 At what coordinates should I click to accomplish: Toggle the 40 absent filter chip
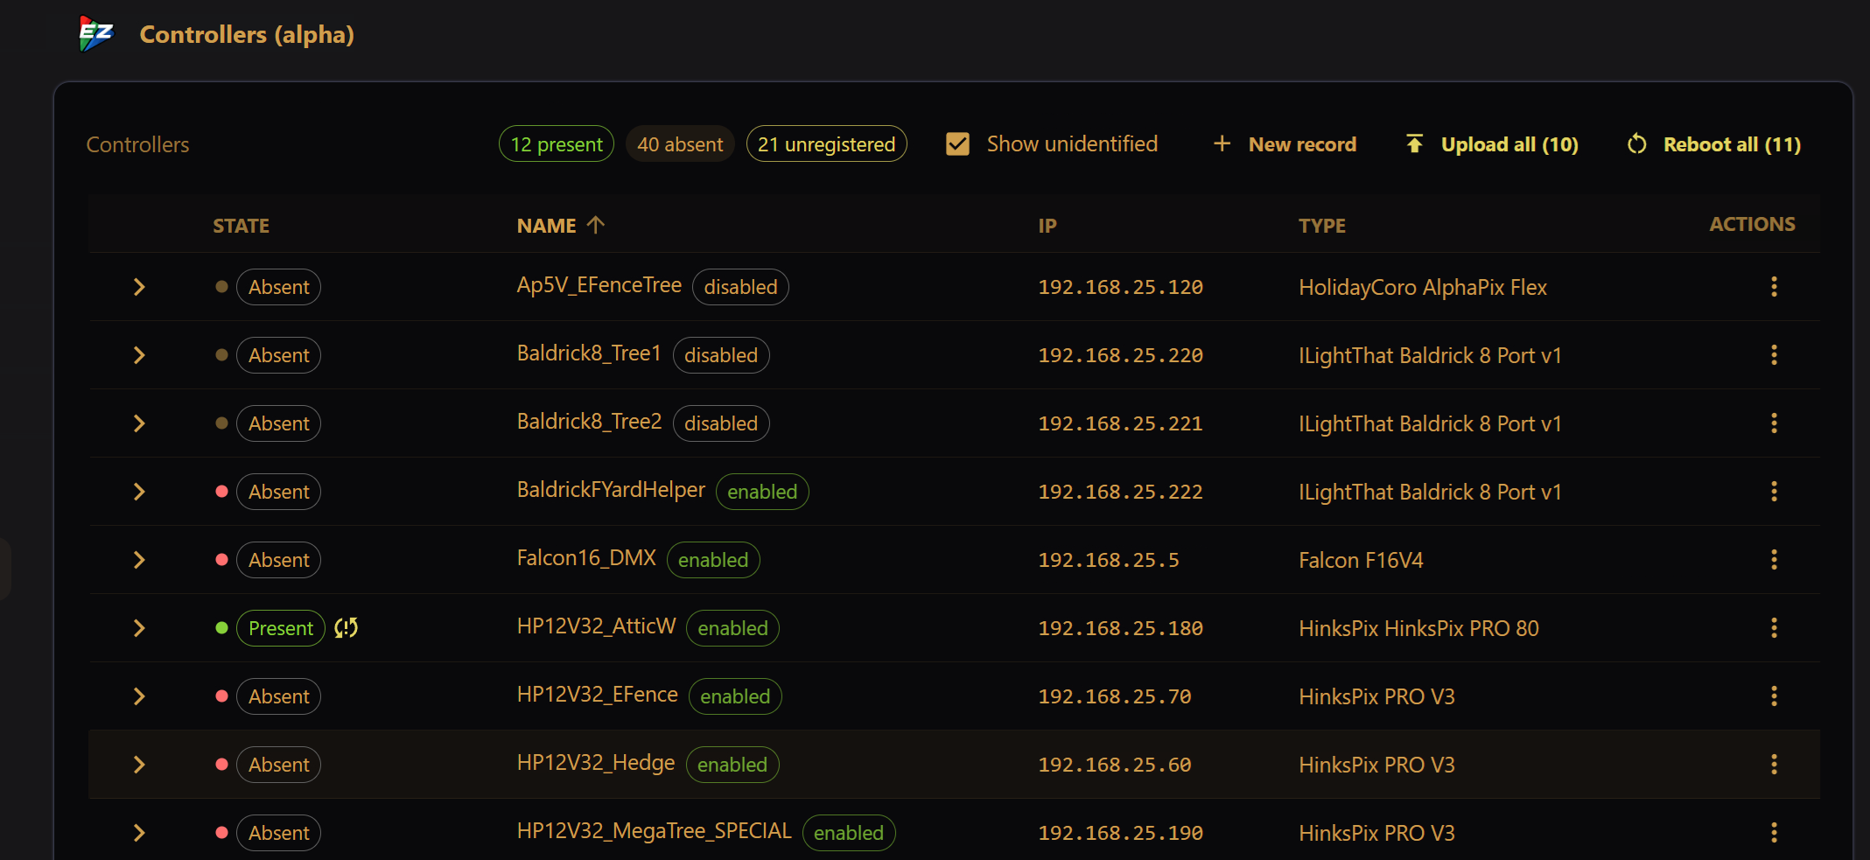click(680, 143)
